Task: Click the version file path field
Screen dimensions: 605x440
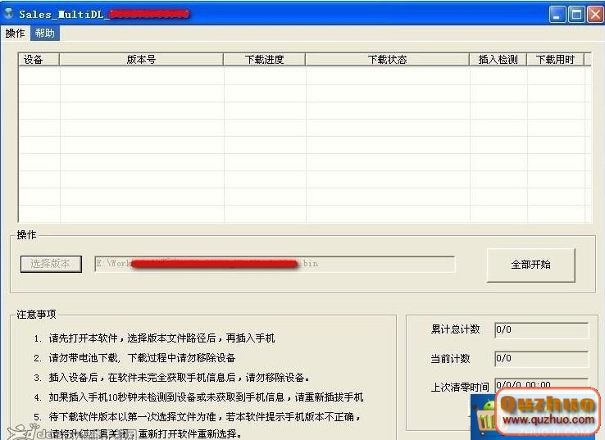Action: 275,264
